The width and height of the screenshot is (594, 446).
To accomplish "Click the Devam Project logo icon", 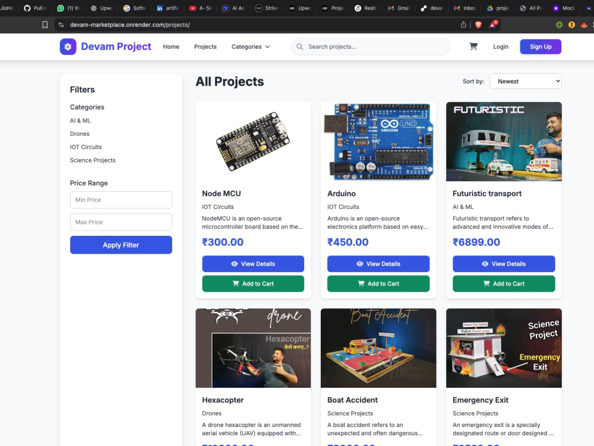I will point(68,46).
